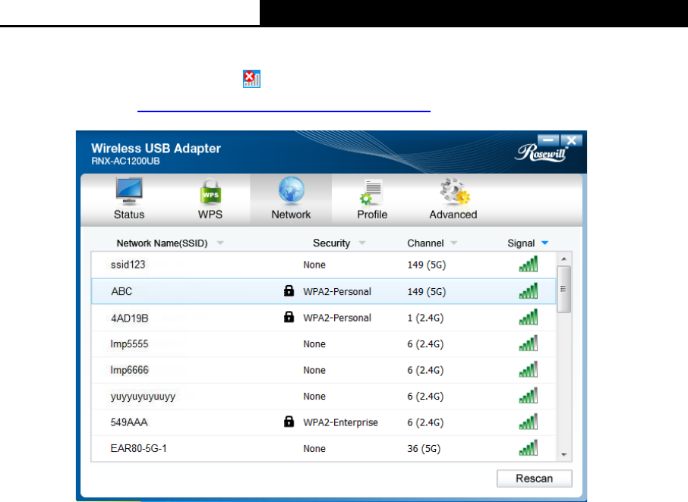This screenshot has width=688, height=502.
Task: Click the disconnected wireless tray icon
Action: [x=252, y=79]
